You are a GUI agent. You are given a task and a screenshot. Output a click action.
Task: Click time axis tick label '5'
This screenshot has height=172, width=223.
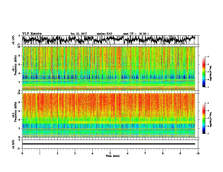(x=110, y=153)
